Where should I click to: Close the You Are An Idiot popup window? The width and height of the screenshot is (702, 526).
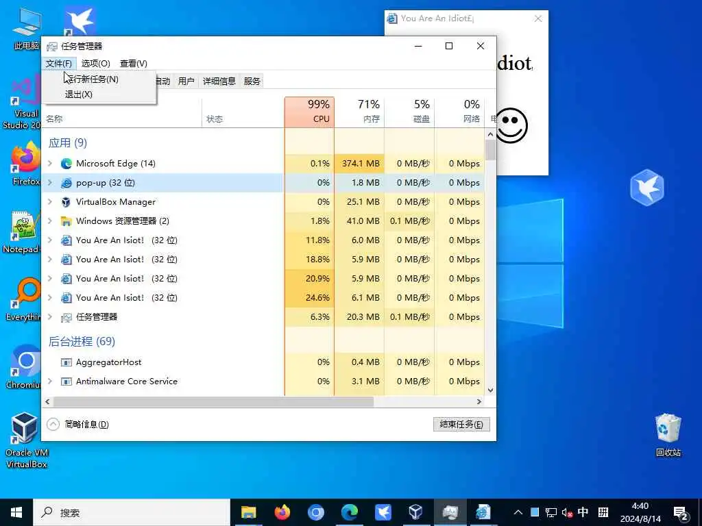538,18
